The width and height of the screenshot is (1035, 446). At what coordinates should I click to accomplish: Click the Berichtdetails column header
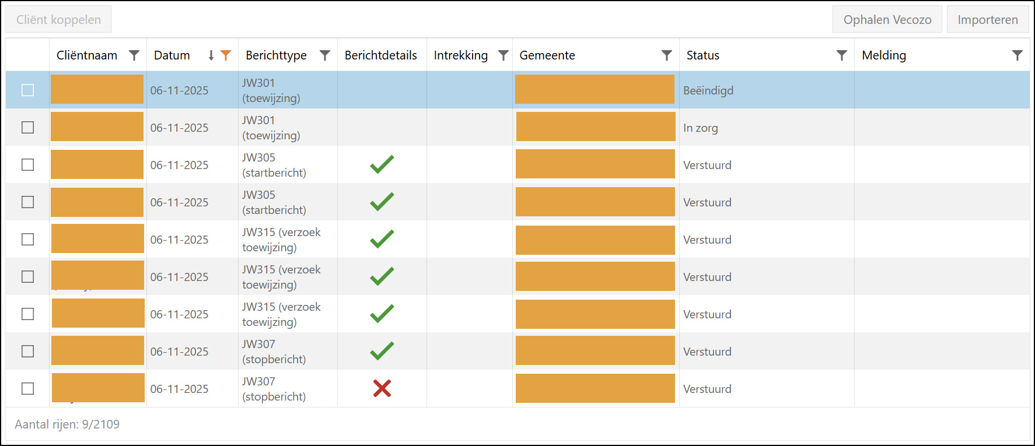[380, 55]
